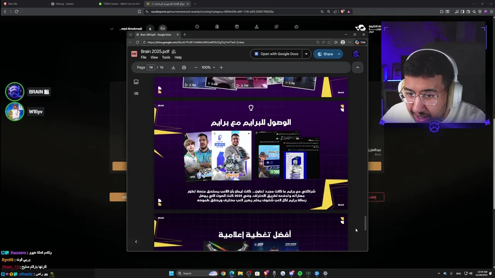The height and width of the screenshot is (278, 495).
Task: Expand the user menu chevron beside Almehmadi
Action: coord(112,29)
